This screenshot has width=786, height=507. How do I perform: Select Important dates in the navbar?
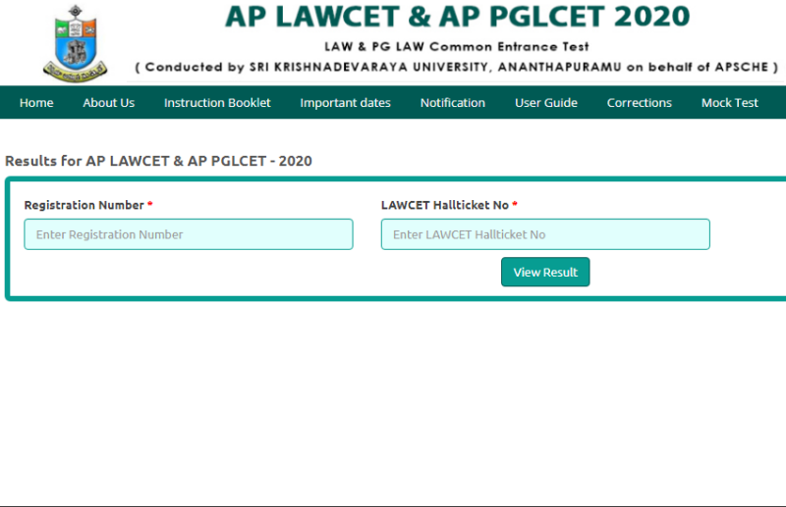[x=345, y=103]
